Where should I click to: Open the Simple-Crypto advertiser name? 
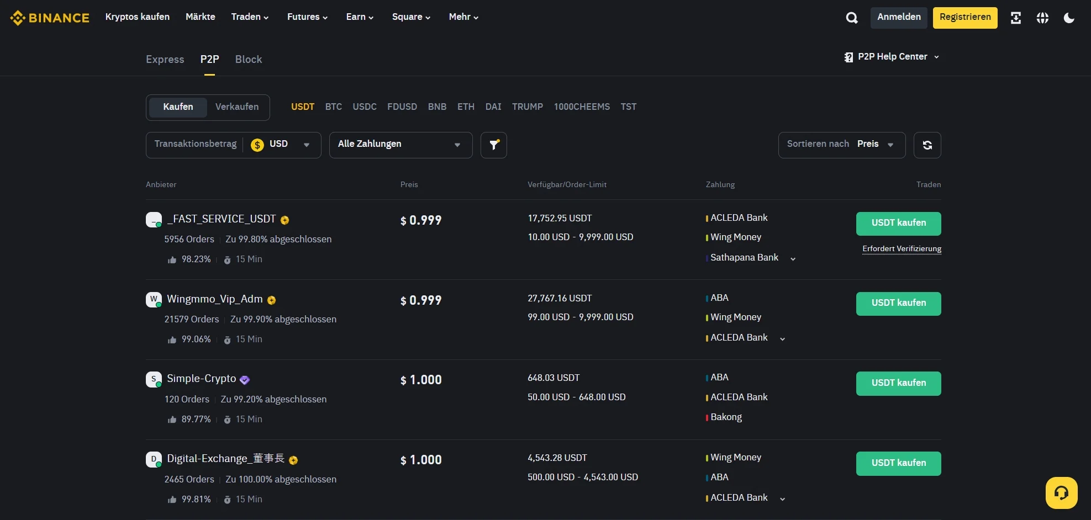202,379
